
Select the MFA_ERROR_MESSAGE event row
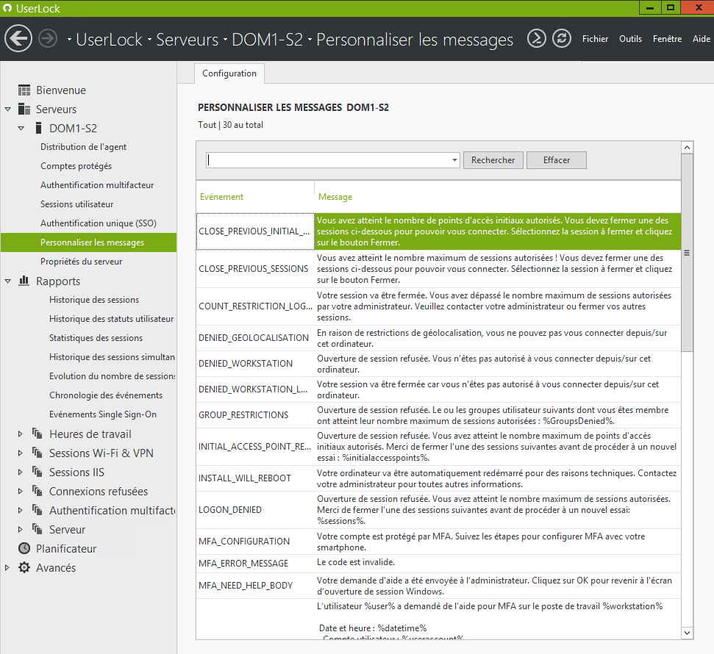tap(438, 564)
